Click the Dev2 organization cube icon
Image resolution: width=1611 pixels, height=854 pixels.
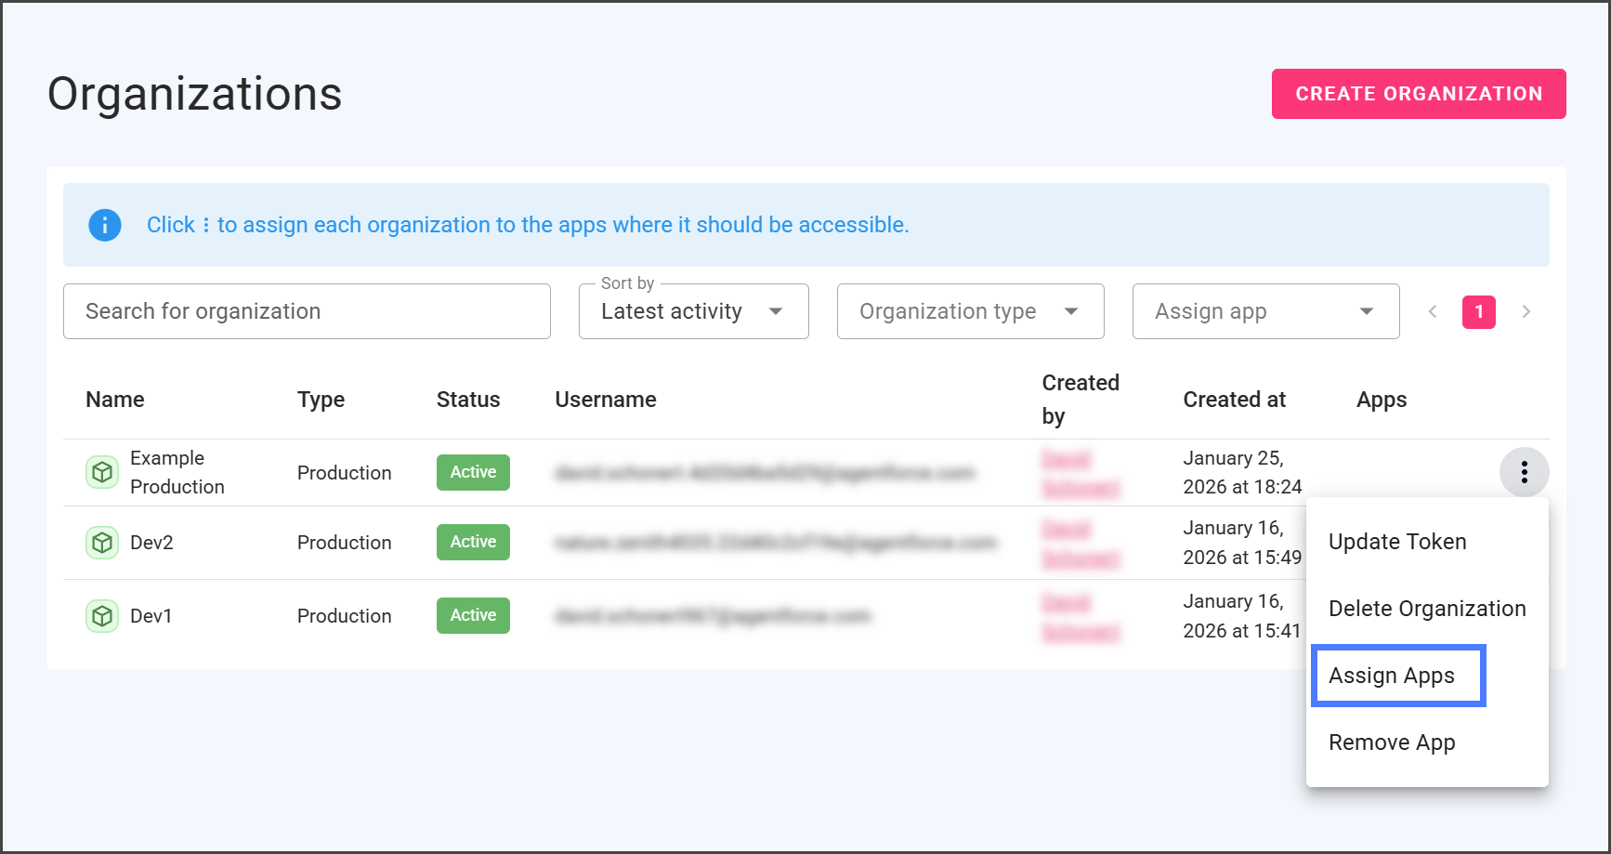[102, 543]
